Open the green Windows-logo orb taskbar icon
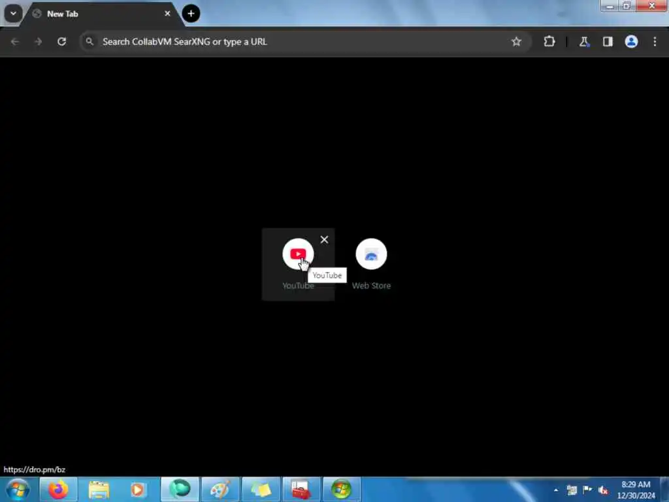 (341, 489)
